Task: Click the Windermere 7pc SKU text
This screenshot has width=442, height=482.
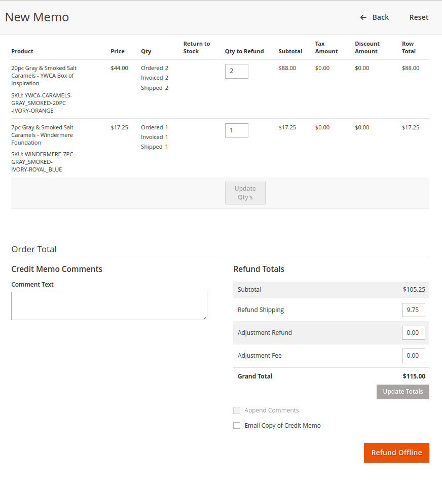Action: 43,162
